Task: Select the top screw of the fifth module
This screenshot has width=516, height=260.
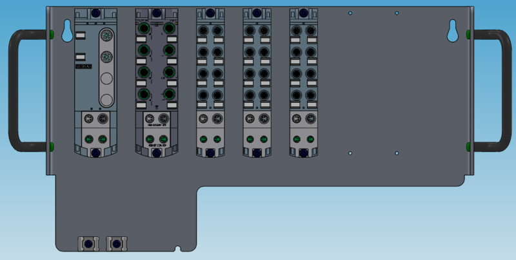Action: click(x=303, y=13)
